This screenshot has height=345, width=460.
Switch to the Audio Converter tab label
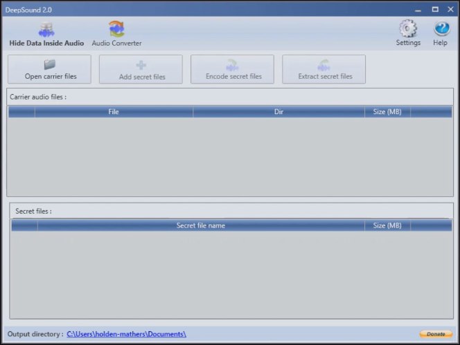[116, 43]
